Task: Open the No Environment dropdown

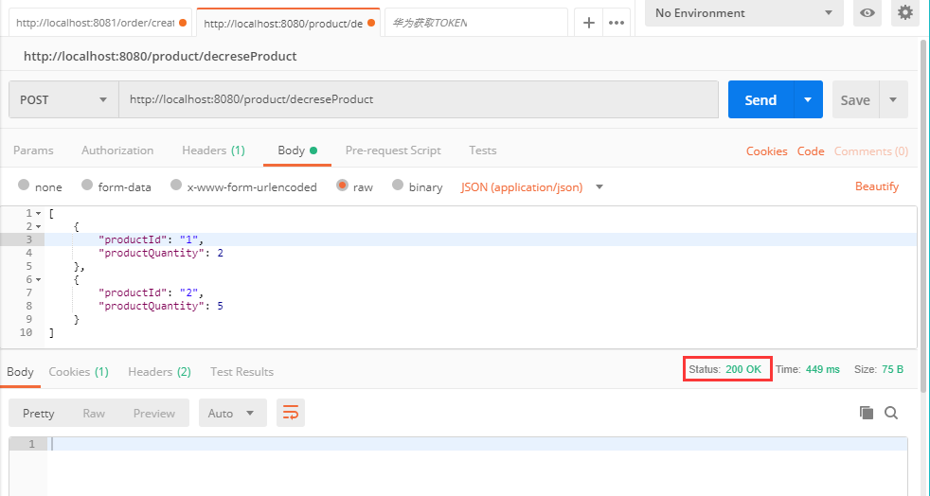Action: coord(743,13)
